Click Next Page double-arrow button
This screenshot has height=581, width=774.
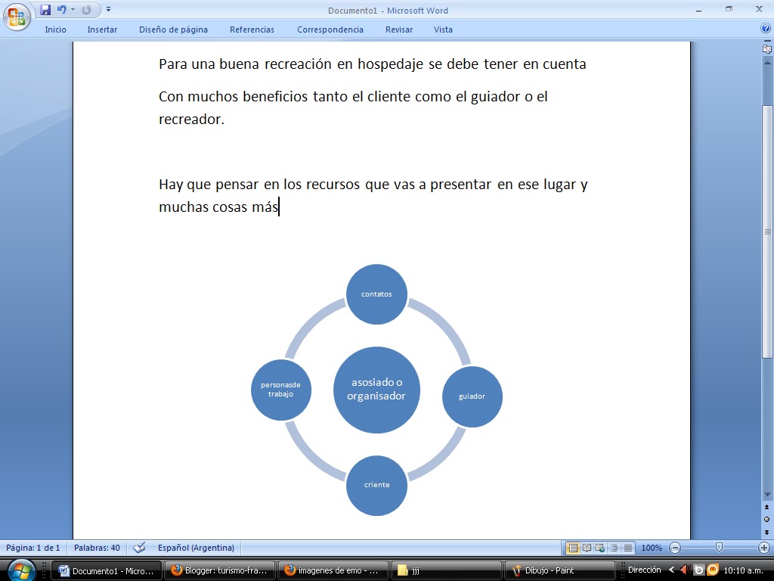pos(767,532)
